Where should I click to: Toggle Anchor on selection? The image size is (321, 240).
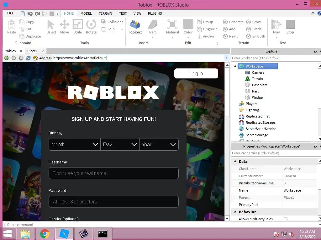(206, 36)
